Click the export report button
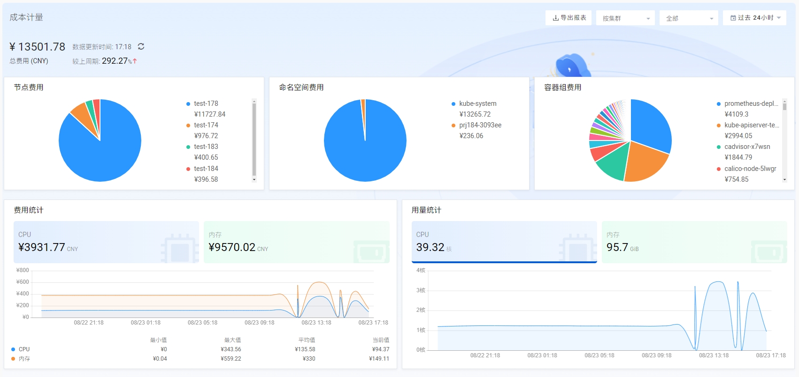The width and height of the screenshot is (799, 377). (569, 18)
